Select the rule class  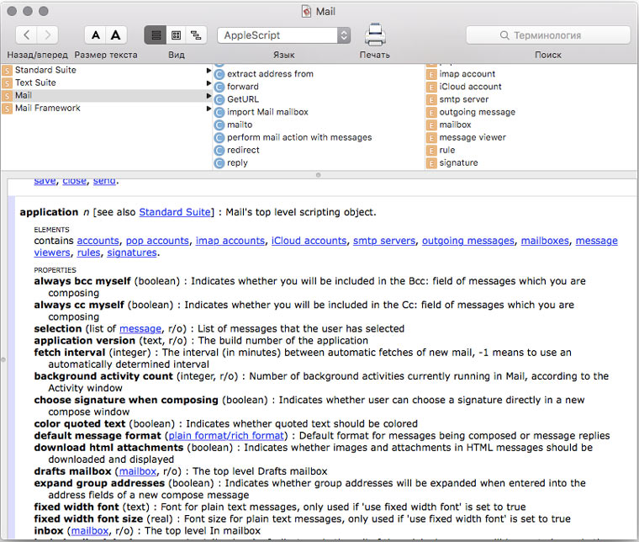[x=447, y=150]
